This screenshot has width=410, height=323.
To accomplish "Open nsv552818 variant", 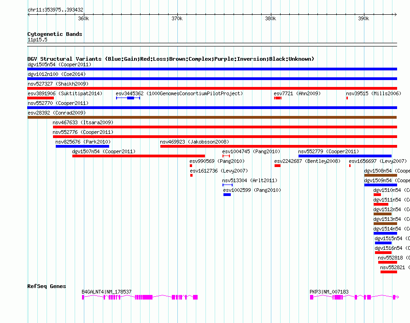I will [387, 262].
